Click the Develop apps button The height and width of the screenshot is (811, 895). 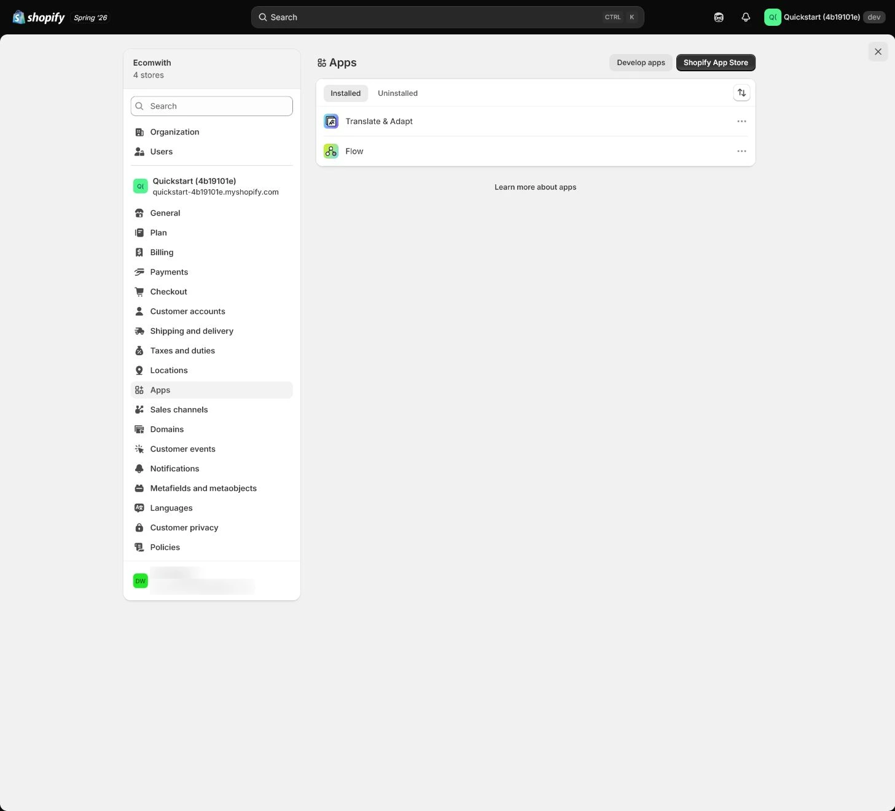pos(641,63)
